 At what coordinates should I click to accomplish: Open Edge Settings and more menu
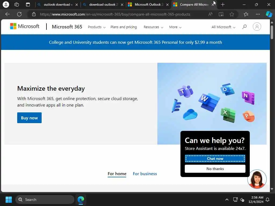click(258, 14)
